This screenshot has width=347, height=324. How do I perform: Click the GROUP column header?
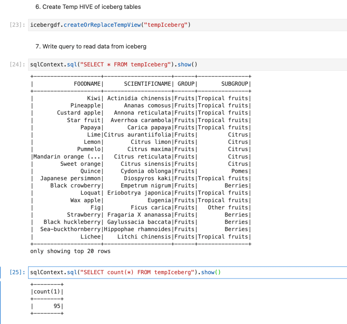(186, 84)
